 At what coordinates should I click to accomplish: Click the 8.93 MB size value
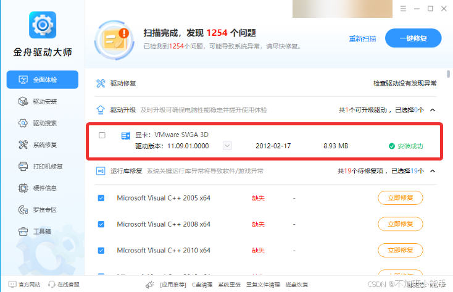point(336,146)
